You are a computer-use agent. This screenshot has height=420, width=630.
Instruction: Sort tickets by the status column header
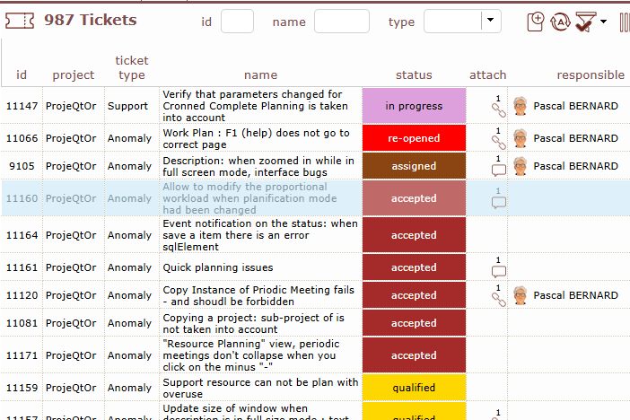tap(414, 75)
